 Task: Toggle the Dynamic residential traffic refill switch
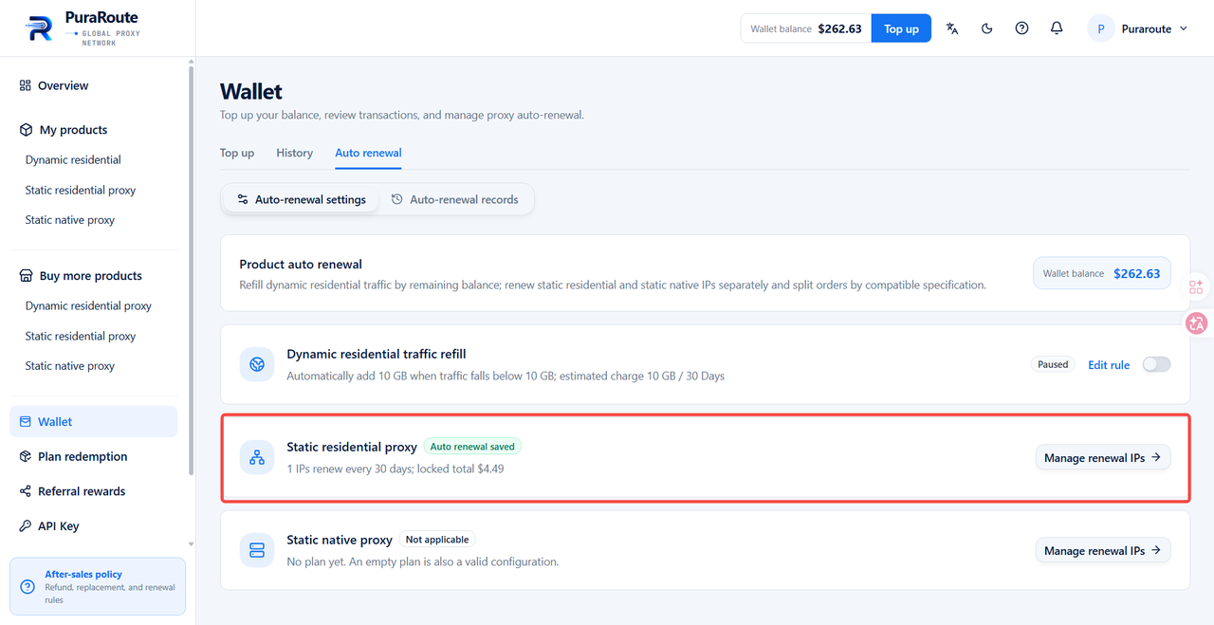pos(1156,364)
